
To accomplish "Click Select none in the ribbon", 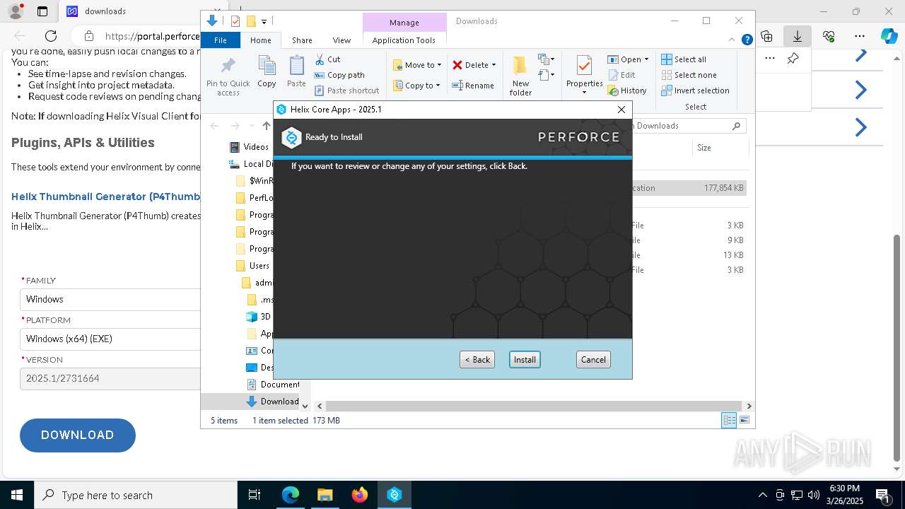I will pos(689,75).
